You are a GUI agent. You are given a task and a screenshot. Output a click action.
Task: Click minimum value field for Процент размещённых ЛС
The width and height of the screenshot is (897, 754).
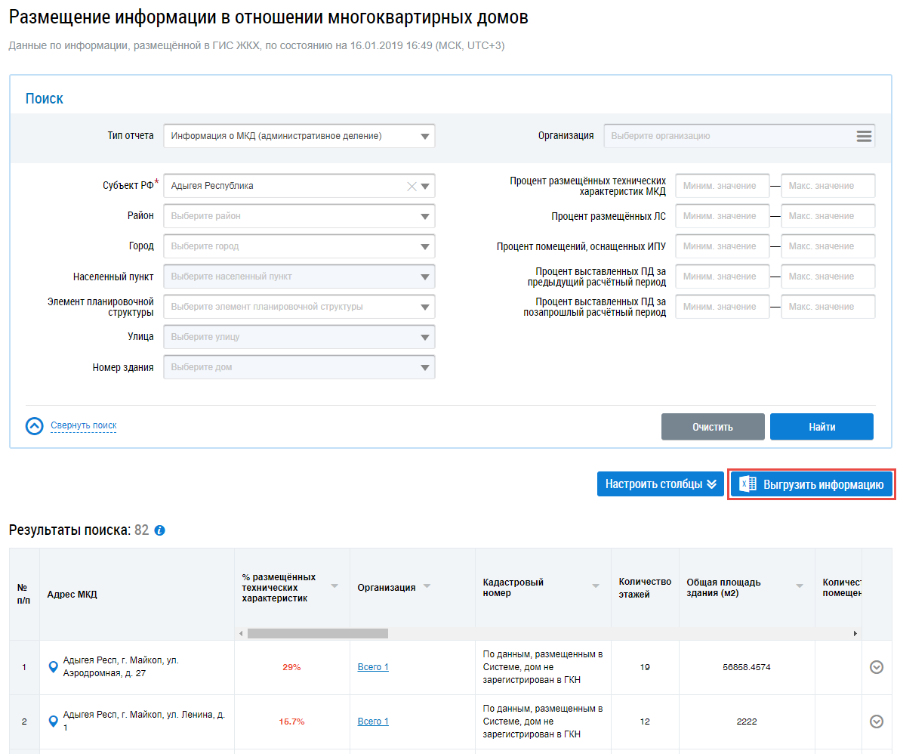click(722, 216)
